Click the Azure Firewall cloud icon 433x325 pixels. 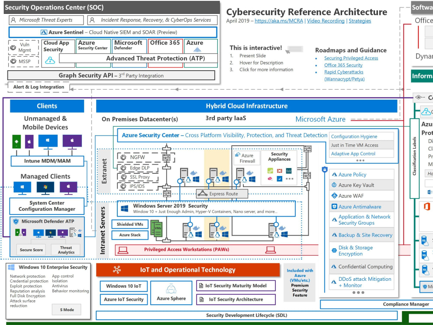tap(237, 155)
